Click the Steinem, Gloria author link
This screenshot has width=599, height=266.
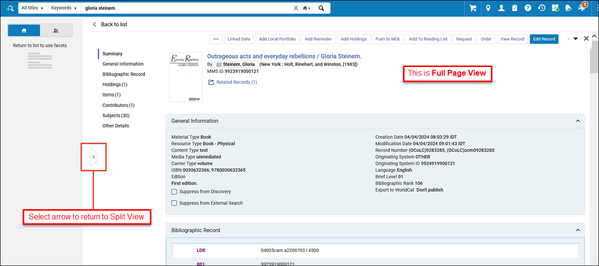[239, 64]
